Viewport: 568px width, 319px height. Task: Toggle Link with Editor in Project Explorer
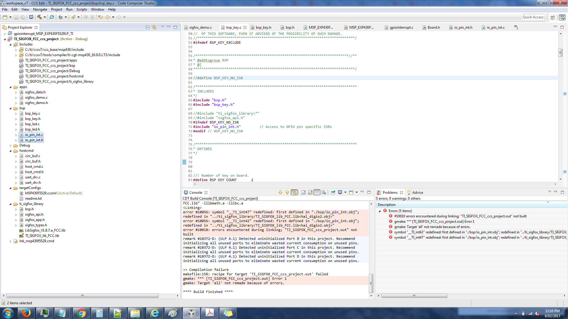[x=154, y=27]
